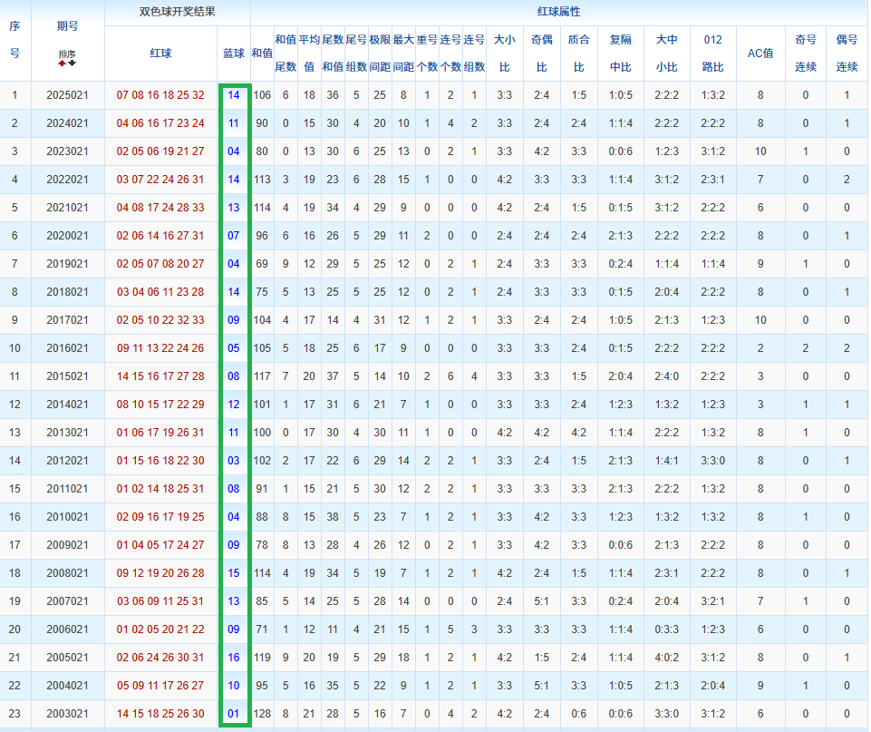871x732 pixels.
Task: Select the 偶号连续 column header
Action: [x=847, y=54]
